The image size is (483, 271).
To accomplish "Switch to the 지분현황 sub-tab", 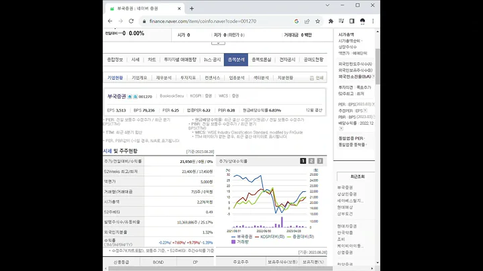I will click(285, 78).
